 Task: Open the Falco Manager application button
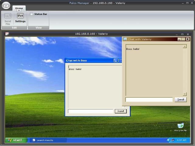(6, 5)
